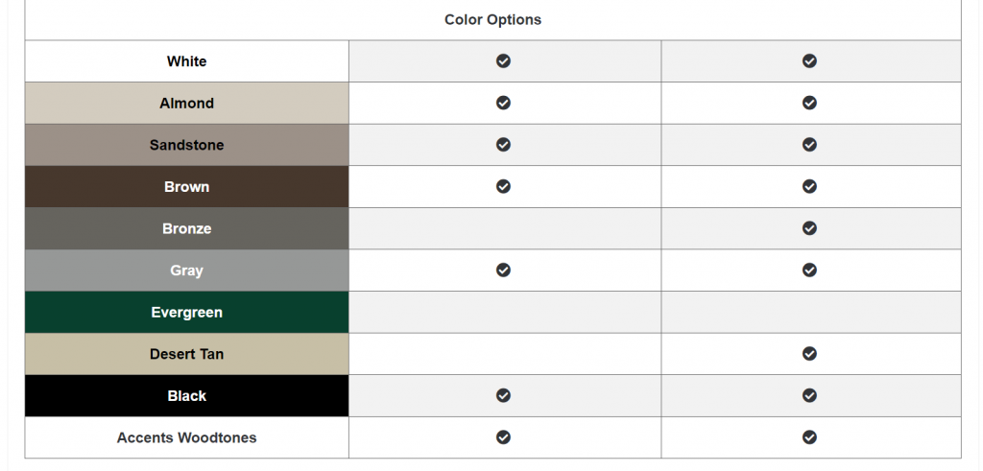Click the Color Options table header
The image size is (983, 471).
point(492,20)
